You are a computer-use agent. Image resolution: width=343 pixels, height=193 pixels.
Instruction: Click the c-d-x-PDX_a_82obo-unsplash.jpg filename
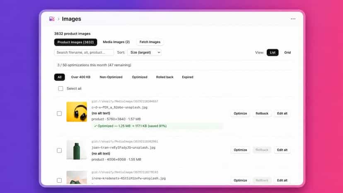click(x=119, y=107)
